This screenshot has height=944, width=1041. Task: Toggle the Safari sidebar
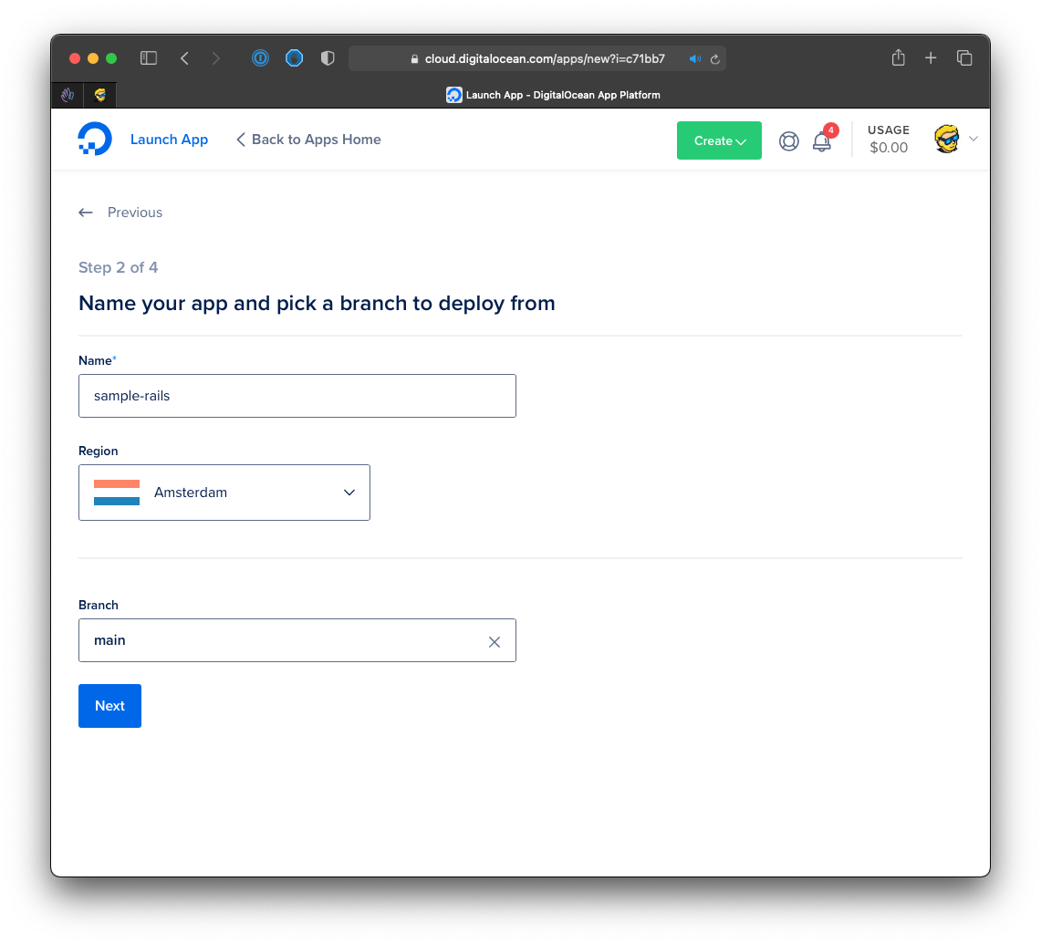[149, 58]
